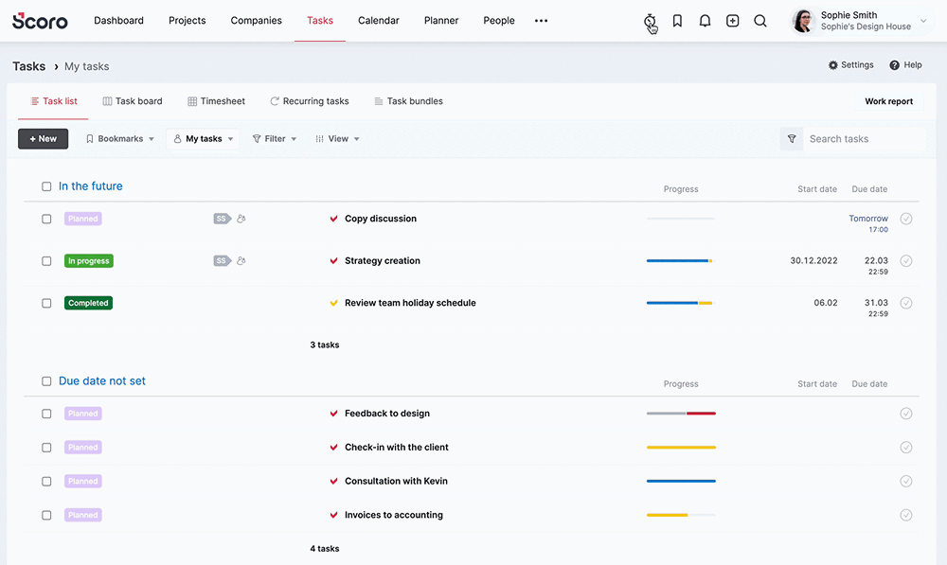Check the Strategy creation task checkbox
Viewport: 947px width, 565px height.
click(46, 261)
